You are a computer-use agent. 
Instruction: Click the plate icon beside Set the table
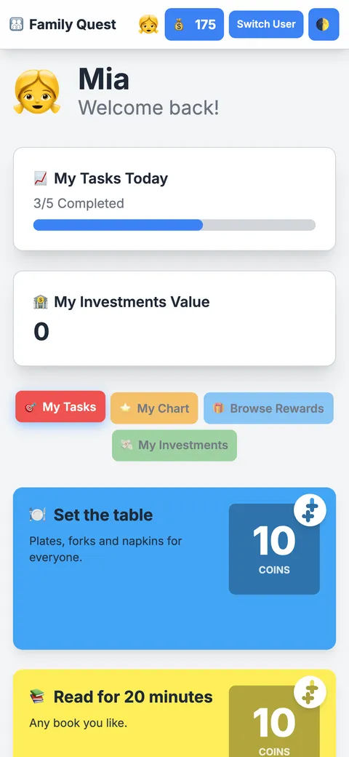pyautogui.click(x=37, y=515)
